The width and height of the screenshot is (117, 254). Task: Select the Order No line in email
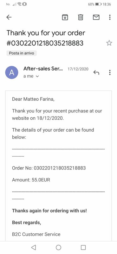tap(49, 168)
